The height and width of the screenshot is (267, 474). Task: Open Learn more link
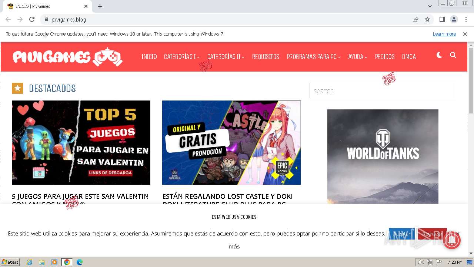tap(444, 34)
